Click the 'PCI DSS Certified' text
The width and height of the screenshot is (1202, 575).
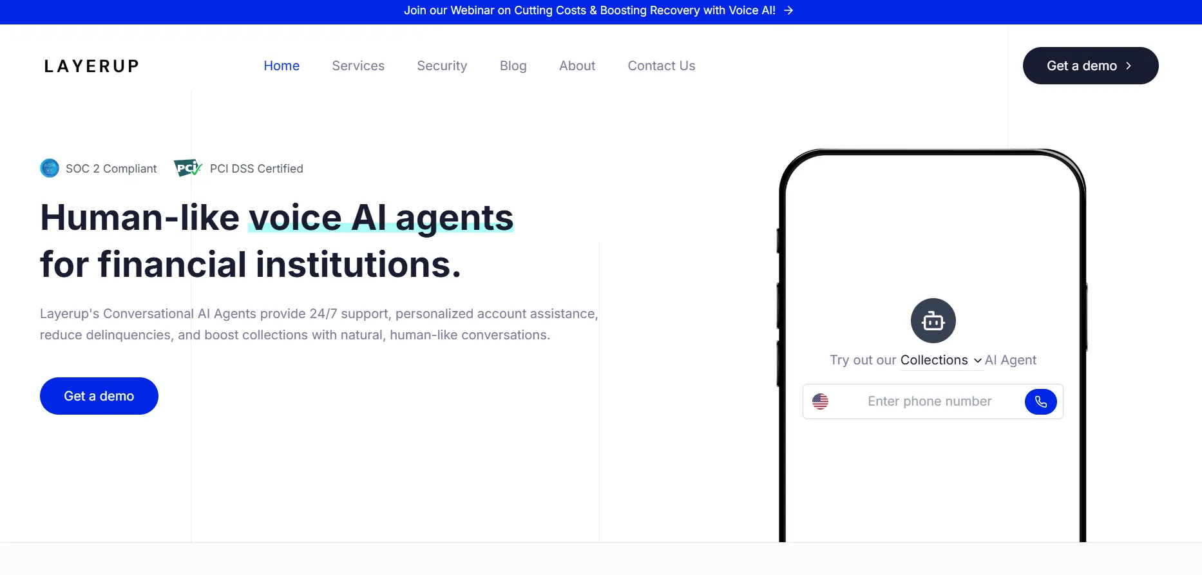(256, 169)
